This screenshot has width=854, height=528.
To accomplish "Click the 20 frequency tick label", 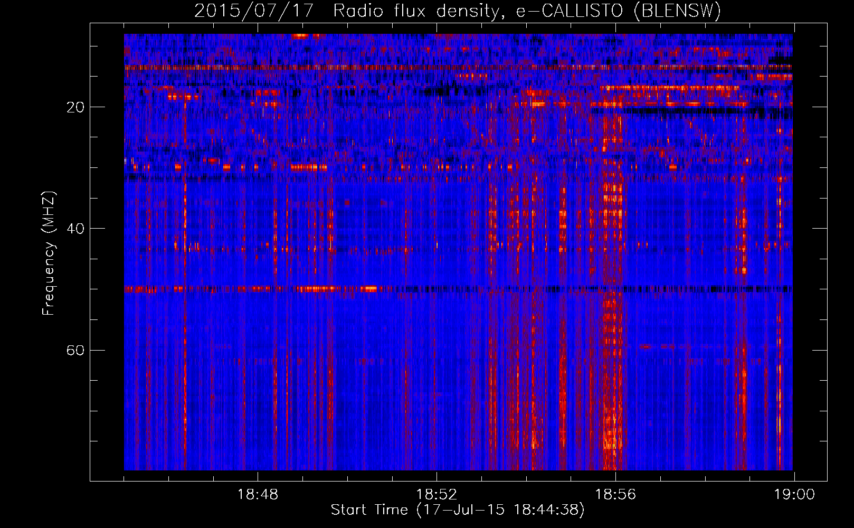I will (x=75, y=107).
